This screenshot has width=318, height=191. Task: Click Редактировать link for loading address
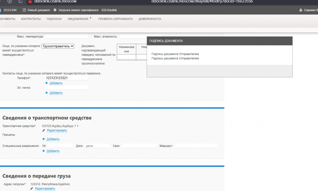pyautogui.click(x=45, y=189)
